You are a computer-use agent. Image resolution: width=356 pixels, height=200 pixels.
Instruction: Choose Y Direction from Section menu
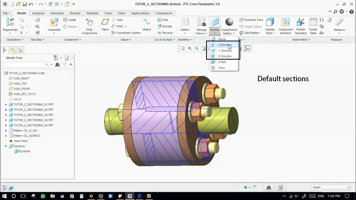[x=225, y=51]
